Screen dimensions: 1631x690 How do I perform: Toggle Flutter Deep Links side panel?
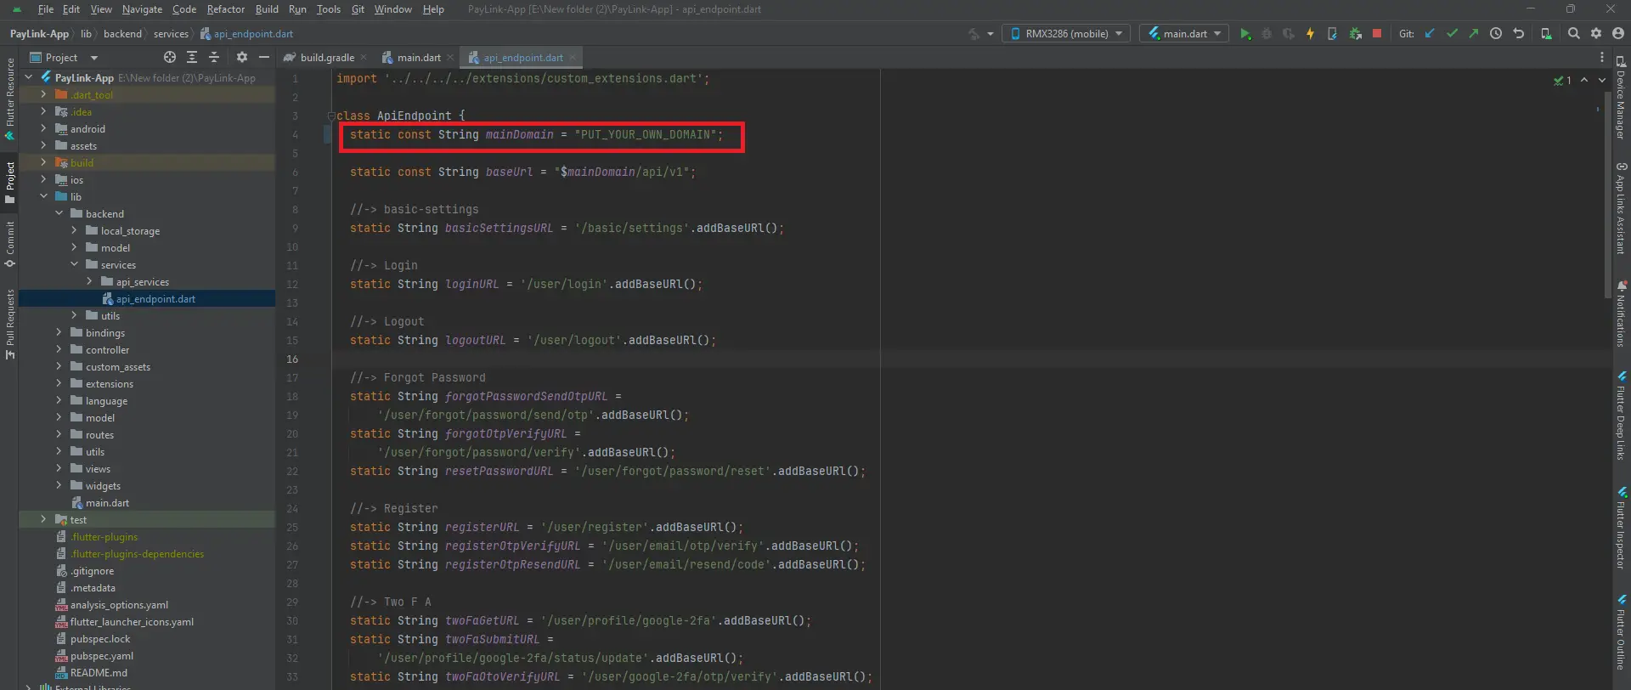1621,416
